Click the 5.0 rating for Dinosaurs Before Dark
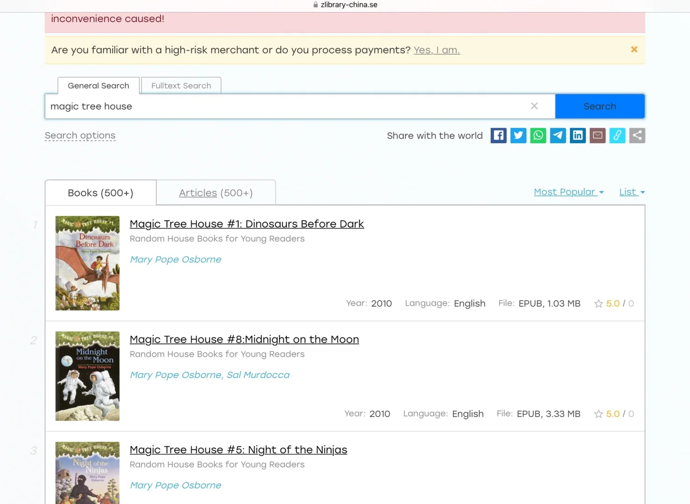Viewport: 690px width, 504px height. pyautogui.click(x=613, y=304)
